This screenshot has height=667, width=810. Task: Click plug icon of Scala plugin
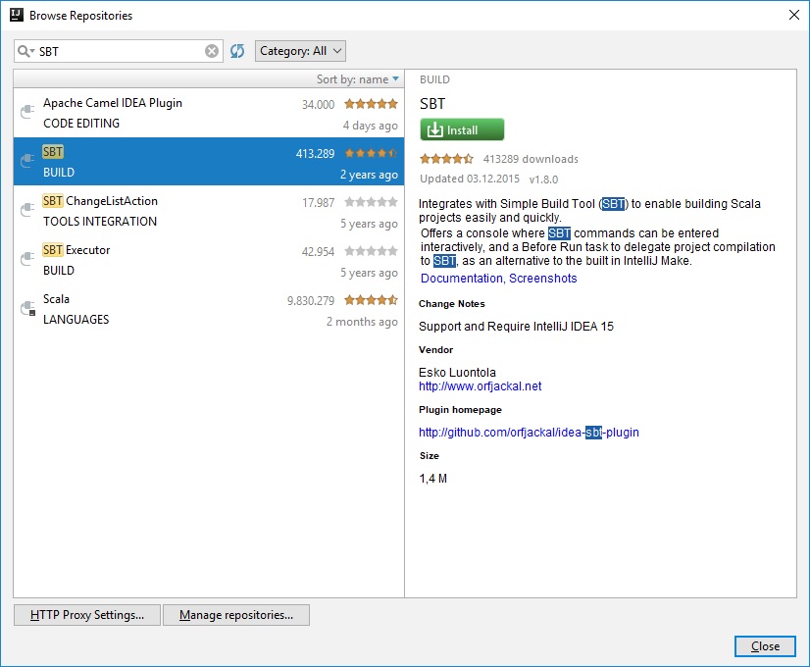27,308
